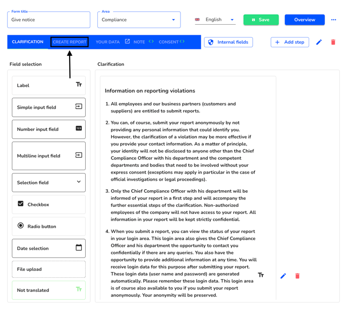Edit the clarification text block with pencil icon

[x=283, y=276]
